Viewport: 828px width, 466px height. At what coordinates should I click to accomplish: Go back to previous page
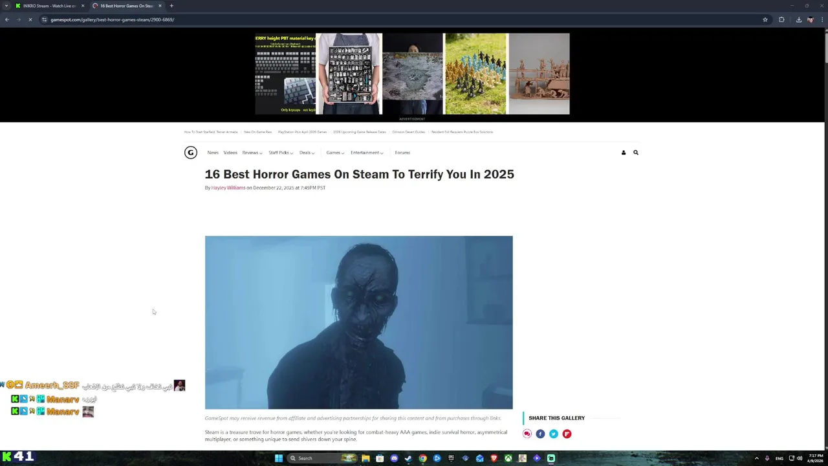point(6,19)
